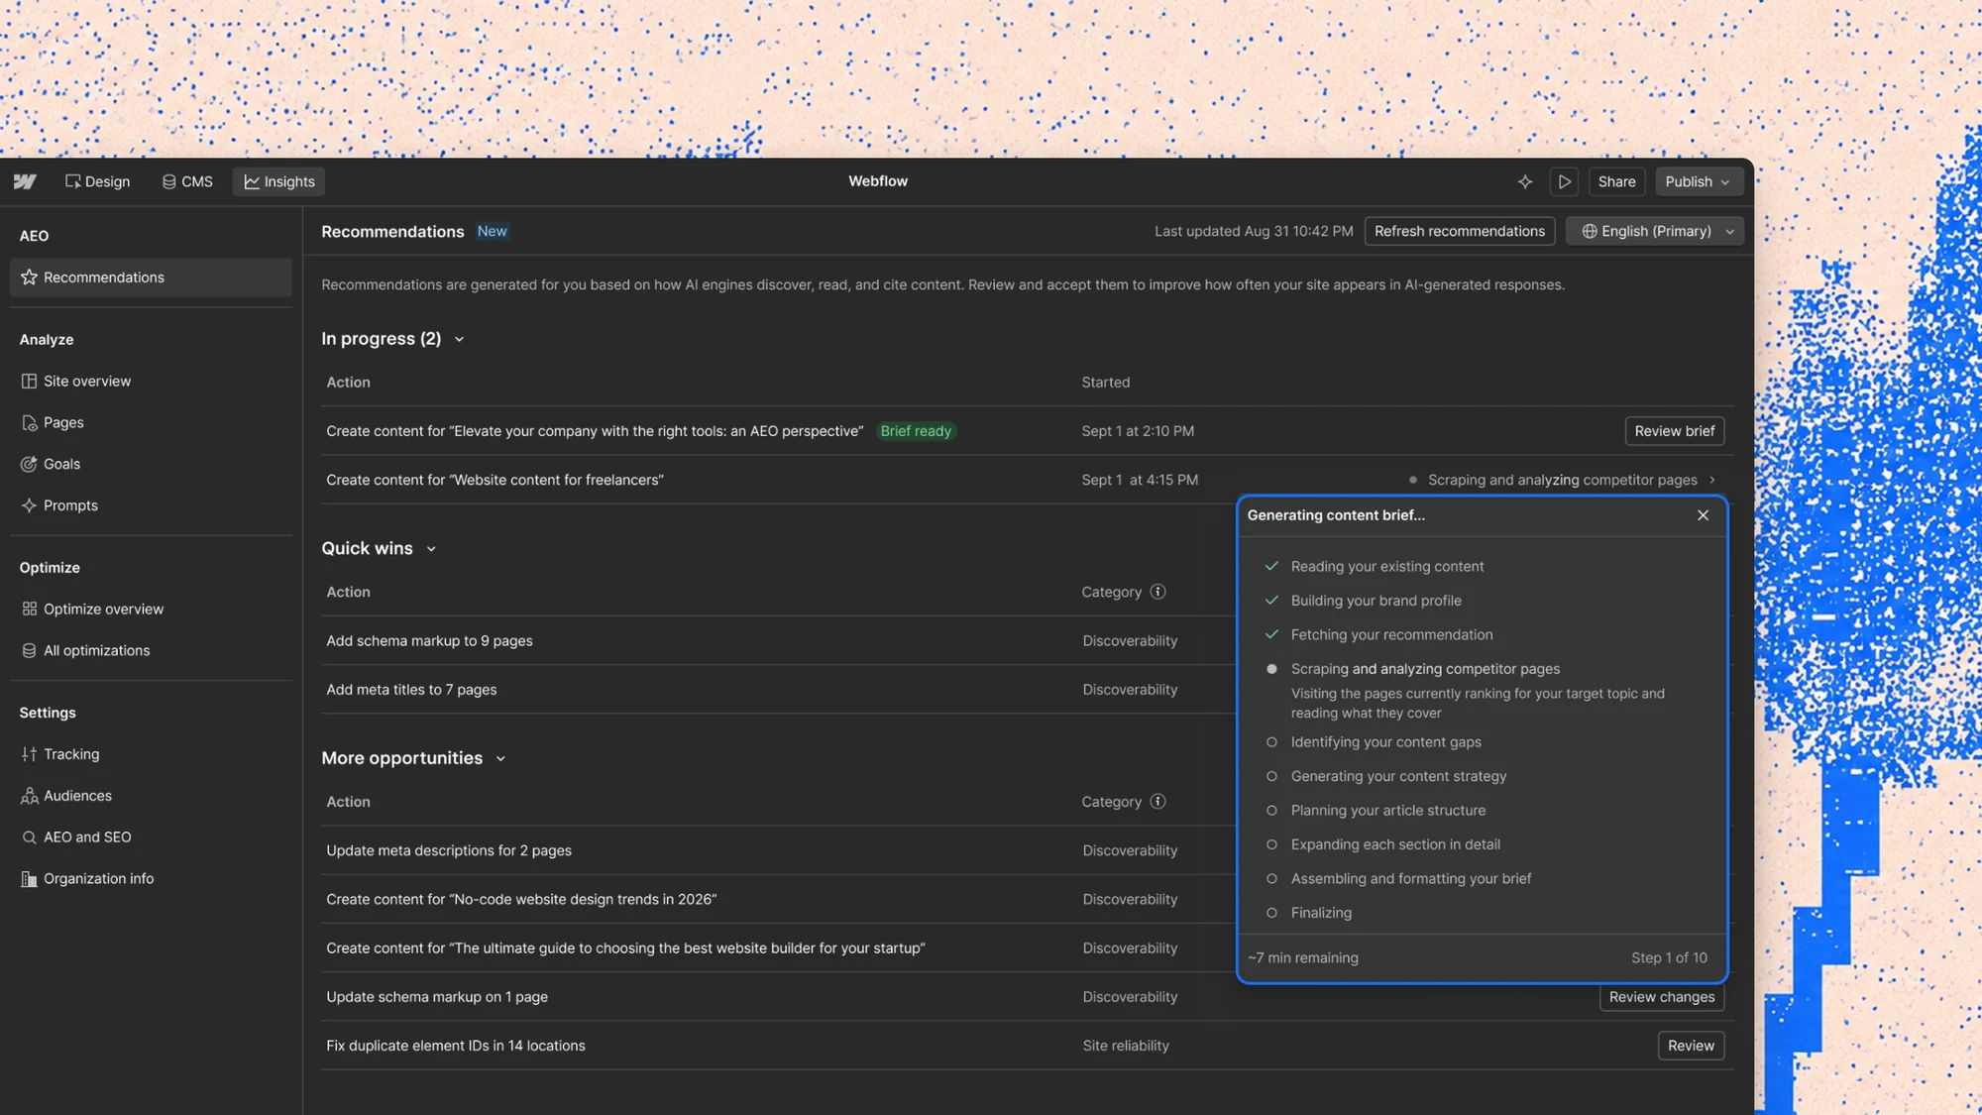Switch to the Design tab

click(97, 181)
